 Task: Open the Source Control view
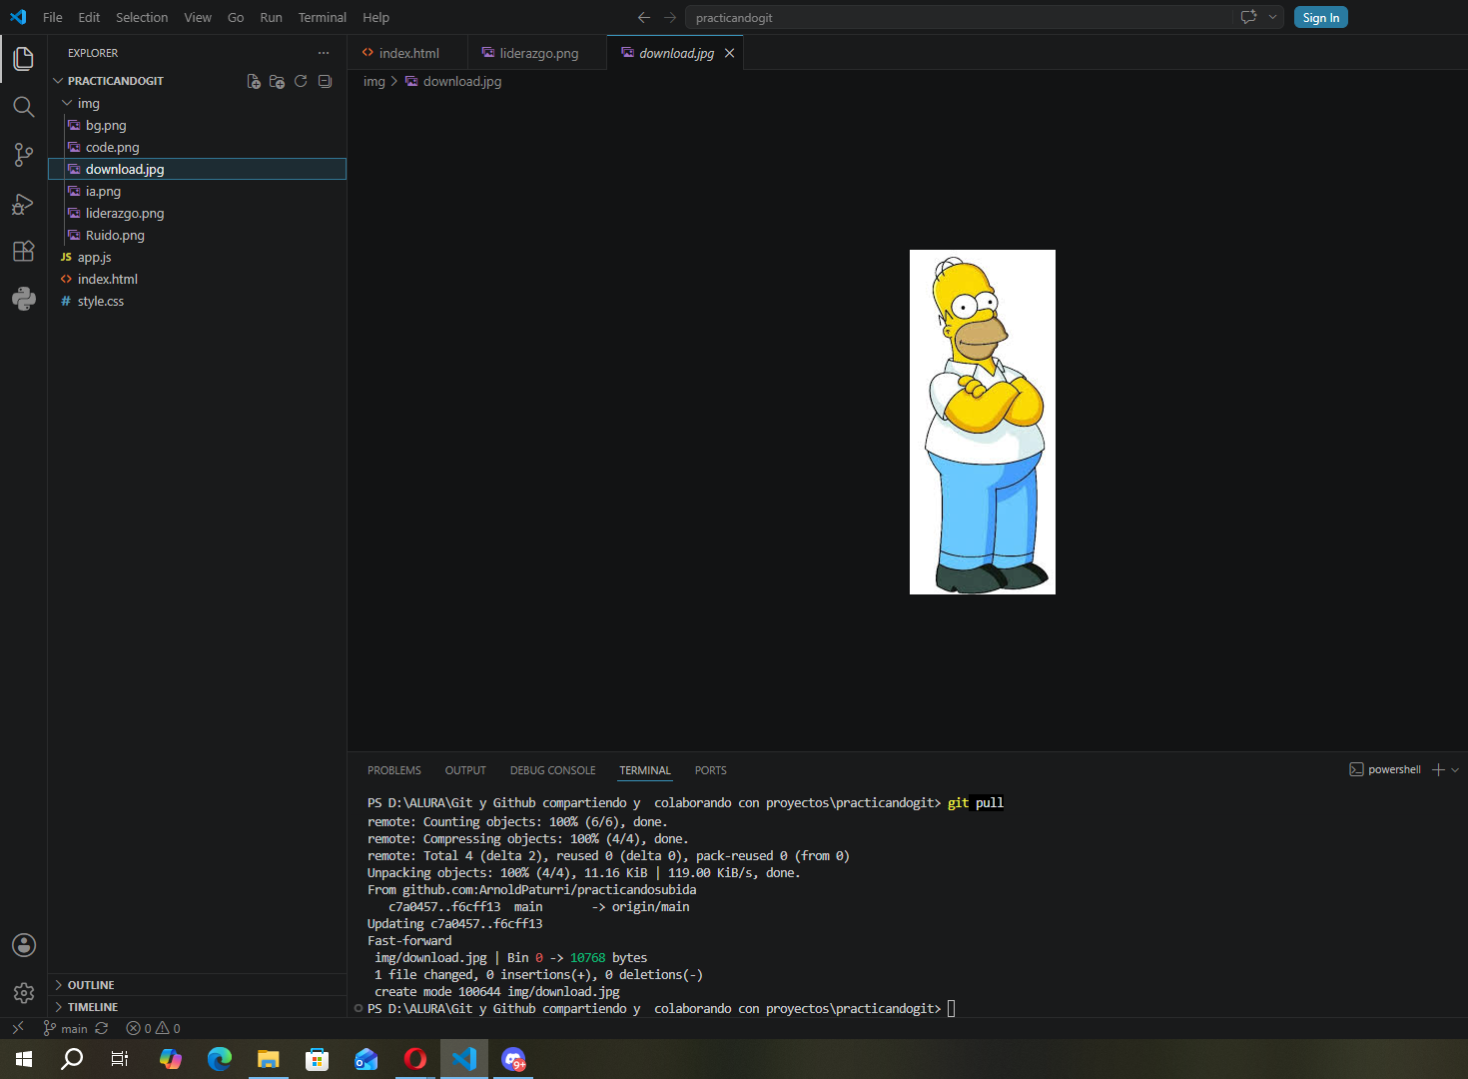click(x=24, y=154)
